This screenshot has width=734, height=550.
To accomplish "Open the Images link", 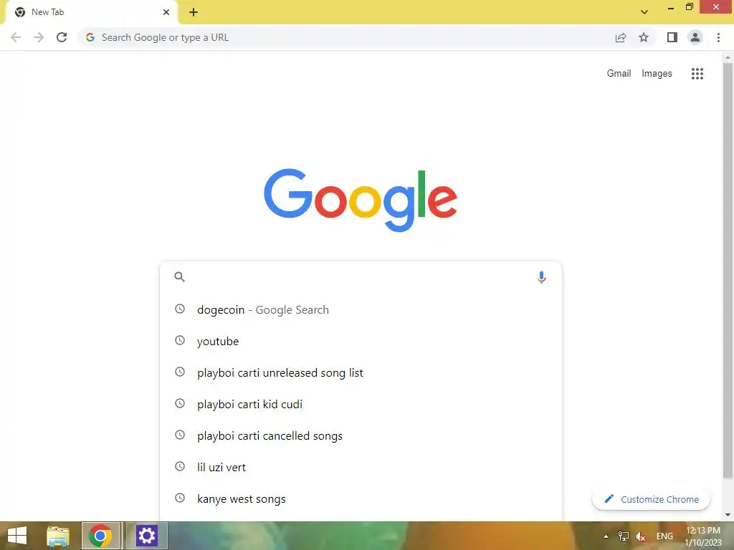I will [657, 74].
